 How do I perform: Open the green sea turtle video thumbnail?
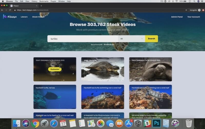[x=103, y=69]
